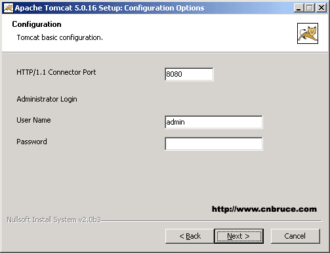The image size is (330, 253).
Task: Click the maximize window button
Action: coord(310,8)
